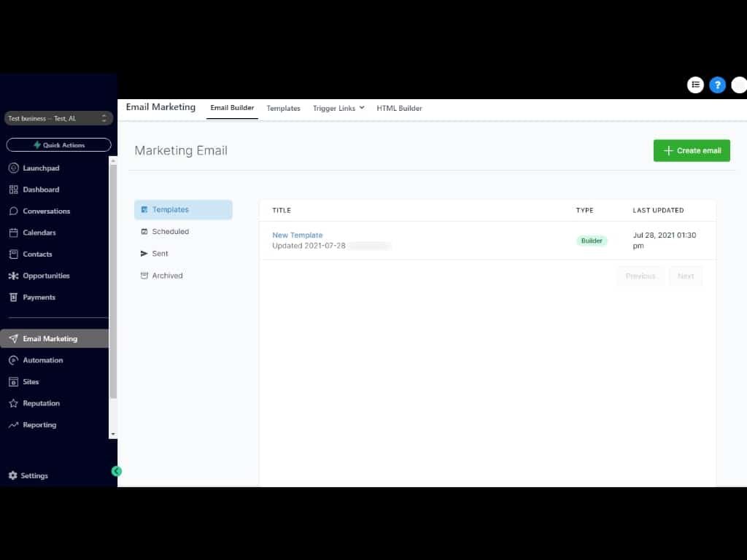
Task: Open the New Template link
Action: tap(297, 235)
